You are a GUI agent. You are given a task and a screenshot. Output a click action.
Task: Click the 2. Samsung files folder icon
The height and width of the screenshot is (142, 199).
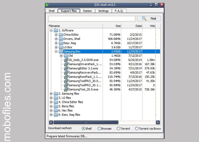click(56, 94)
